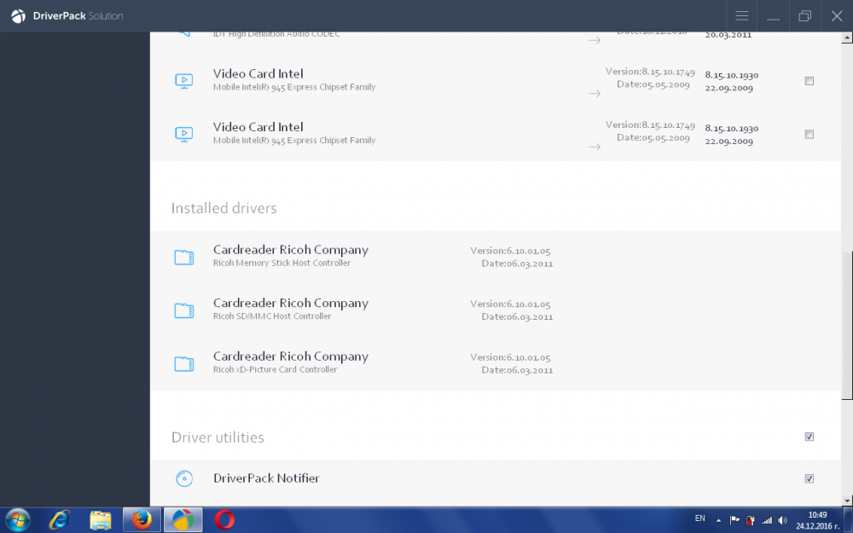Close the DriverPack Solution window
Screen dimensions: 853x533
[x=837, y=15]
